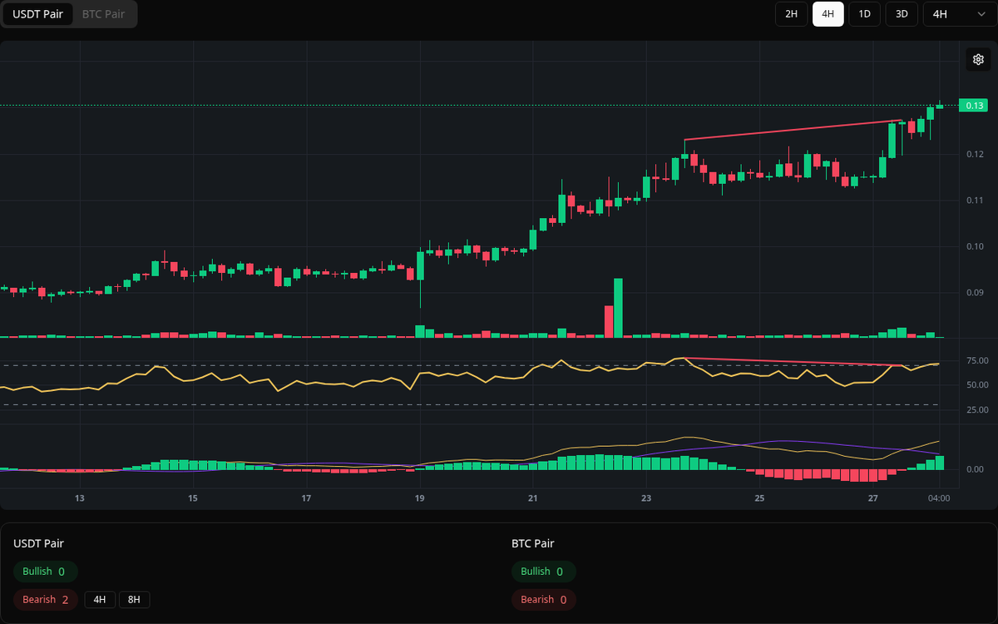998x624 pixels.
Task: Click date label 15 on time axis
Action: click(x=193, y=498)
